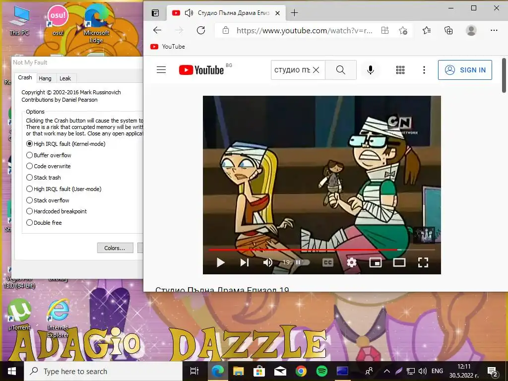The width and height of the screenshot is (508, 381).
Task: Seek on the red video progress bar
Action: point(321,250)
